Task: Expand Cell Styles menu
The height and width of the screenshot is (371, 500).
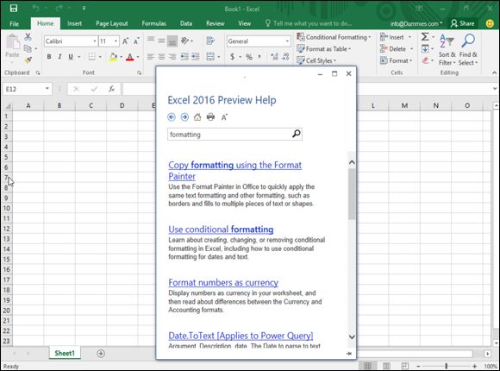Action: pyautogui.click(x=316, y=60)
